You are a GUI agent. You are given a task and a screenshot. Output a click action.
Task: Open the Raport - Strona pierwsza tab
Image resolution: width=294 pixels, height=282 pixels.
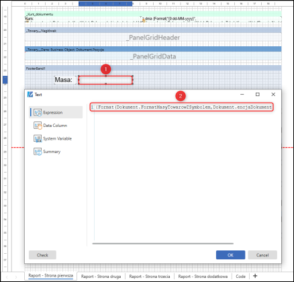point(51,276)
